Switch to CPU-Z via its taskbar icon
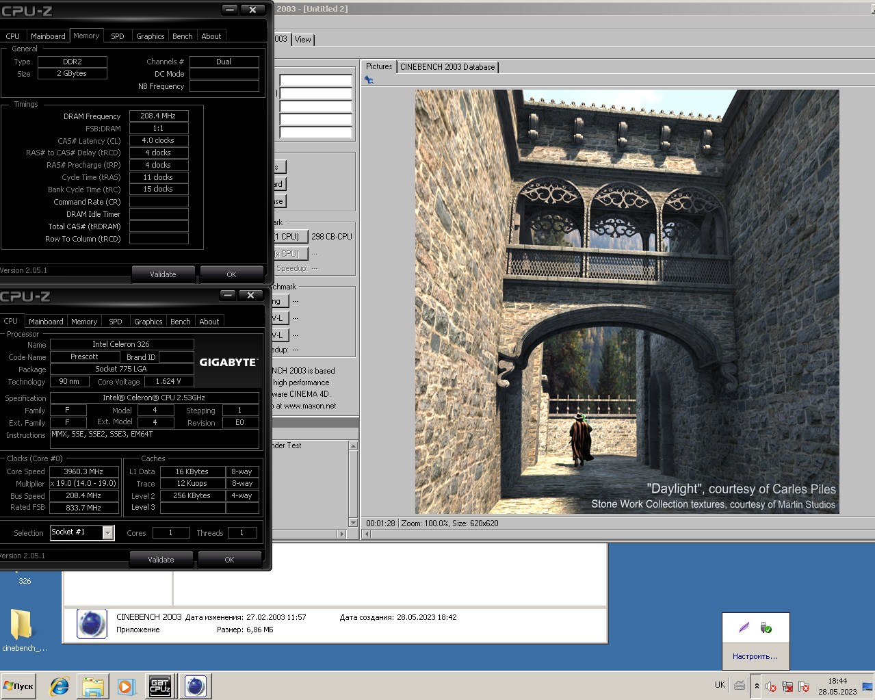 tap(160, 686)
